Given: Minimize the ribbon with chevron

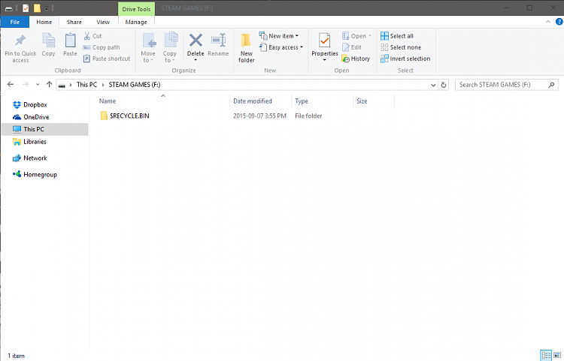Looking at the screenshot, I should [x=547, y=22].
